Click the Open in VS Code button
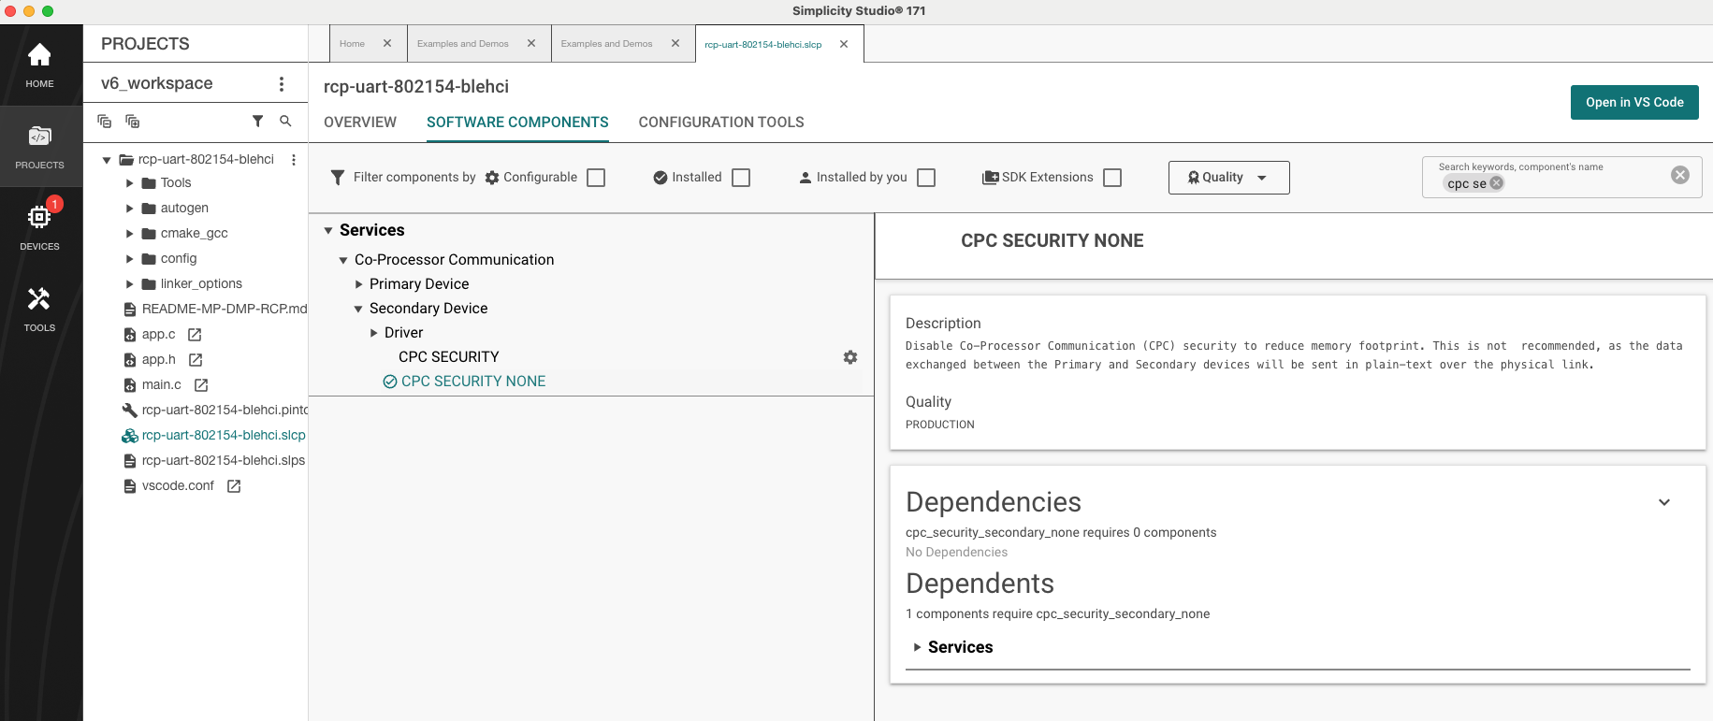The height and width of the screenshot is (721, 1713). click(x=1634, y=102)
